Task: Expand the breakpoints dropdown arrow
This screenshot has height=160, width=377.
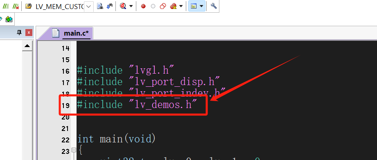Action: [181, 6]
